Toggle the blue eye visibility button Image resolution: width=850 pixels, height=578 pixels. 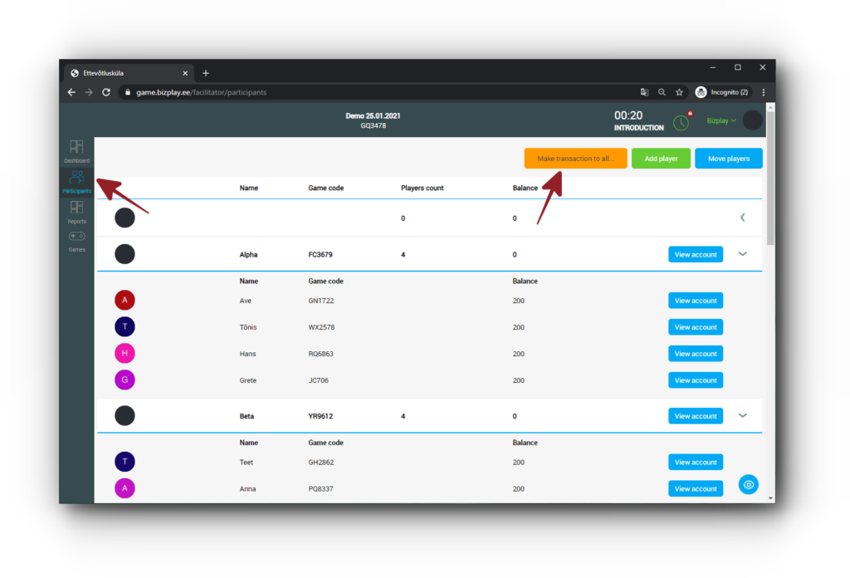point(749,484)
